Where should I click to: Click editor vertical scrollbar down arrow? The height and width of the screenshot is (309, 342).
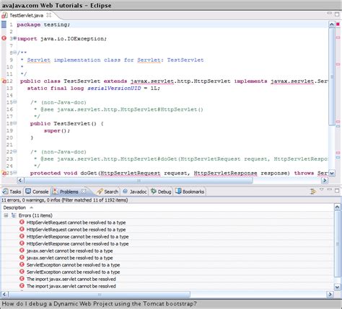[332, 173]
